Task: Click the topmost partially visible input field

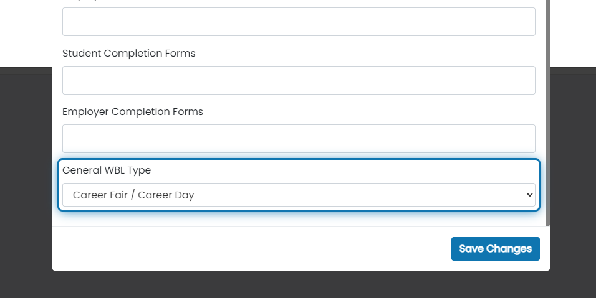Action: [x=299, y=22]
